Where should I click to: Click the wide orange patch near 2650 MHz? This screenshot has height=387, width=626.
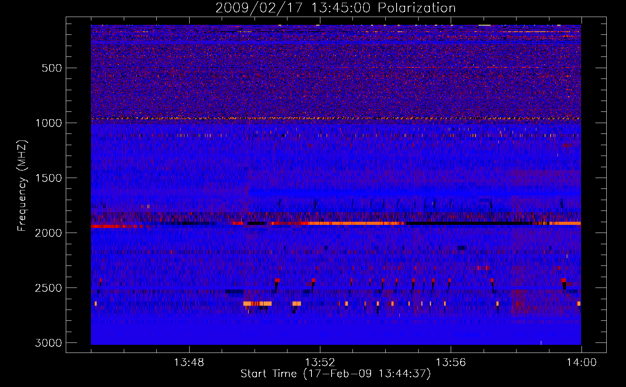pyautogui.click(x=258, y=303)
